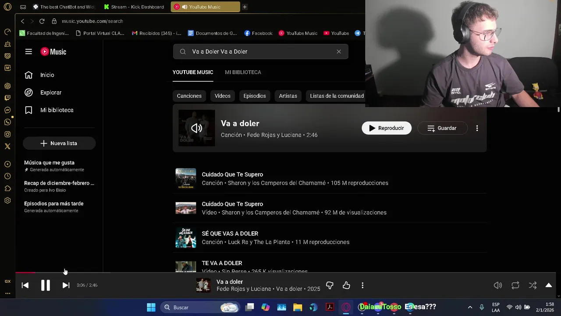Open File Explorer from taskbar

coord(298,307)
